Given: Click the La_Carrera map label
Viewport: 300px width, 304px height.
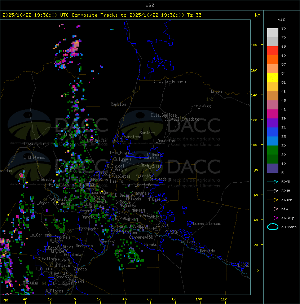Looking at the screenshot, I should [x=40, y=235].
